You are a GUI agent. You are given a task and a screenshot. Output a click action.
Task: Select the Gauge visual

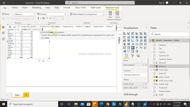[133, 44]
